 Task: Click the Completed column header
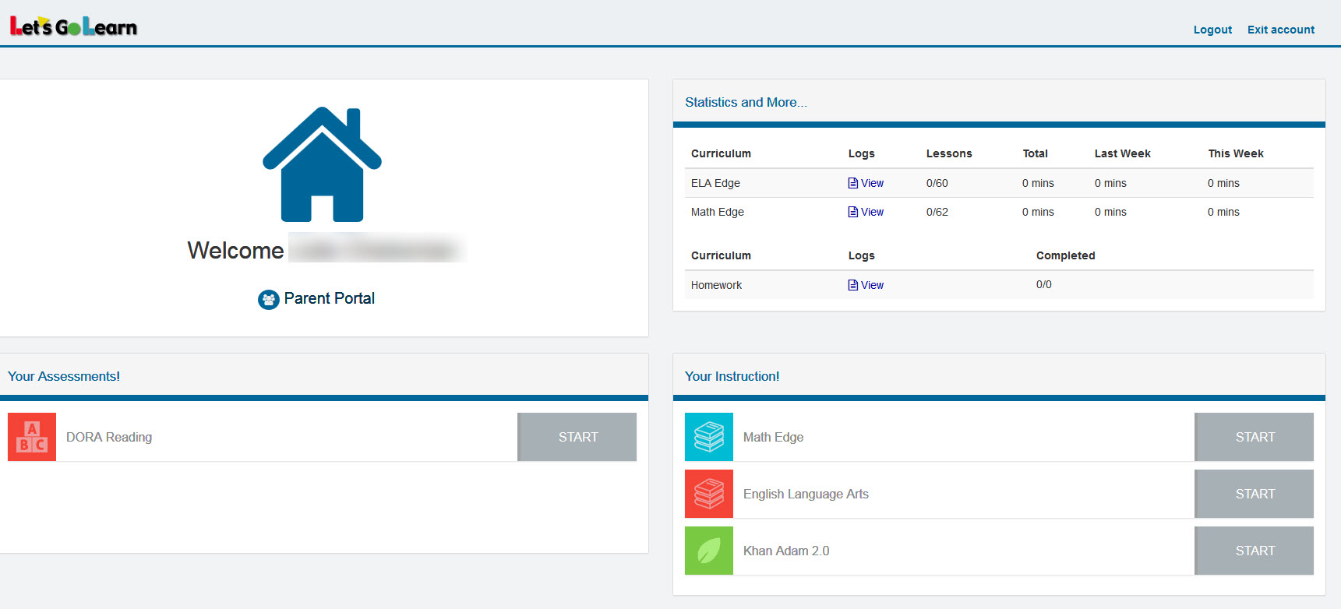click(1065, 255)
